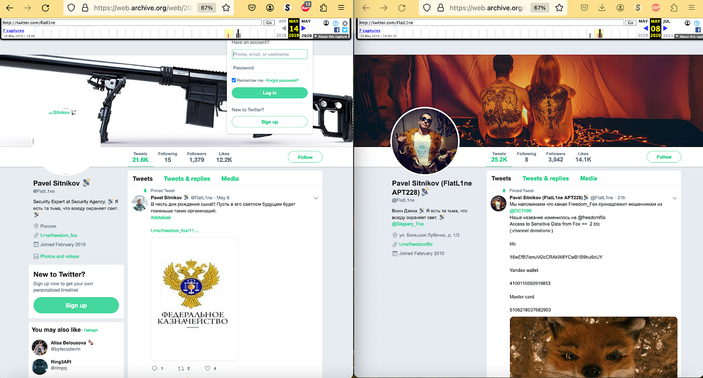
Task: Click Wayback help question icon in left window
Action: click(336, 23)
